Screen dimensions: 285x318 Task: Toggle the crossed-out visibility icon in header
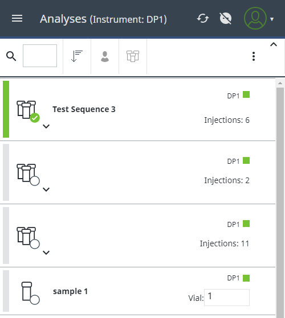(226, 18)
